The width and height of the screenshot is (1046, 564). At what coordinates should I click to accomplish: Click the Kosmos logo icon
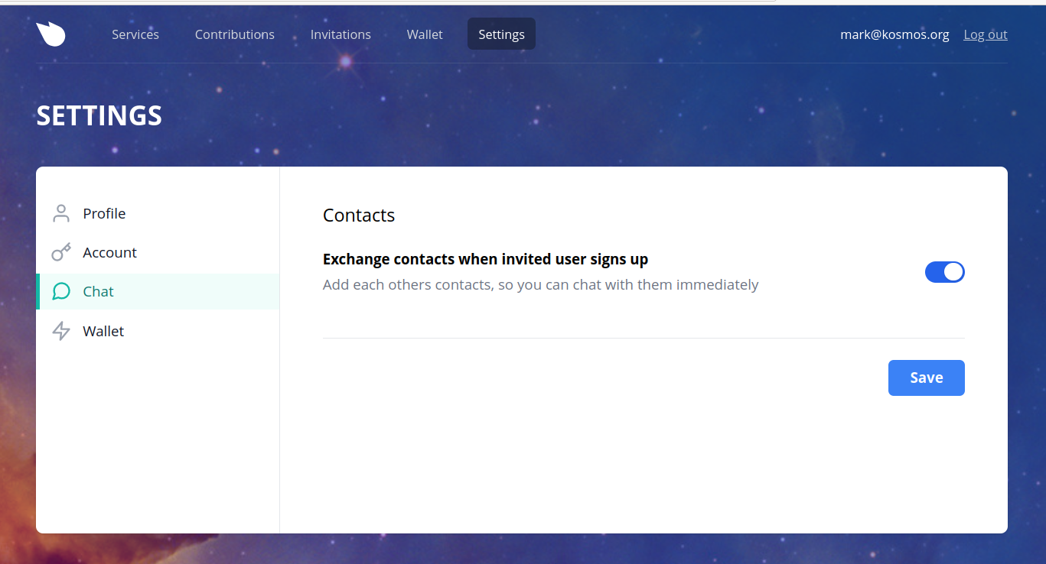tap(51, 34)
